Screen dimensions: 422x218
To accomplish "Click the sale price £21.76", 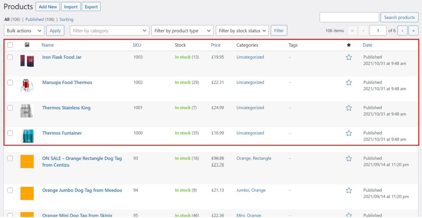I will point(218,165).
